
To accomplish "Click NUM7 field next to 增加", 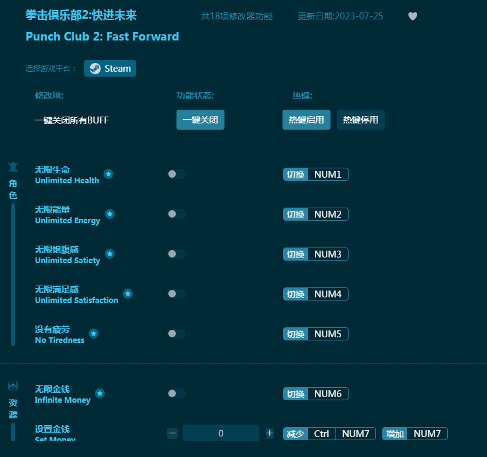I will (x=427, y=434).
